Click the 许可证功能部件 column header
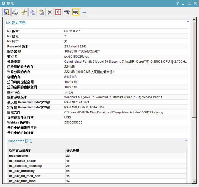The image size is (199, 187). point(21,151)
